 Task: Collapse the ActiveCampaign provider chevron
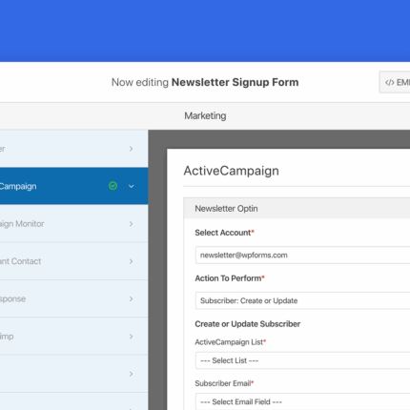131,186
